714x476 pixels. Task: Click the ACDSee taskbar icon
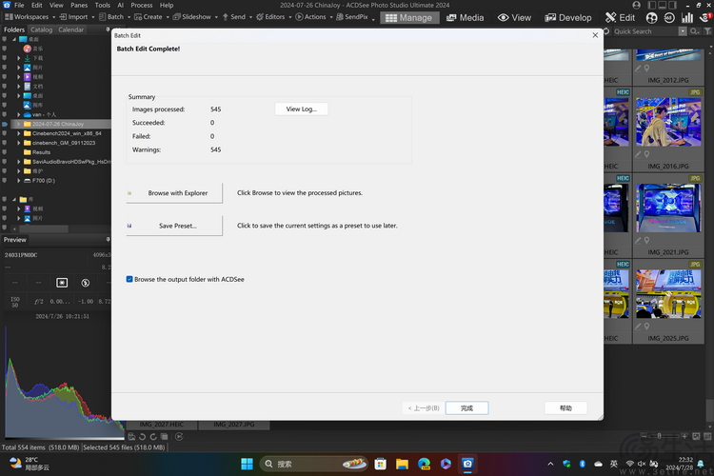tap(467, 464)
